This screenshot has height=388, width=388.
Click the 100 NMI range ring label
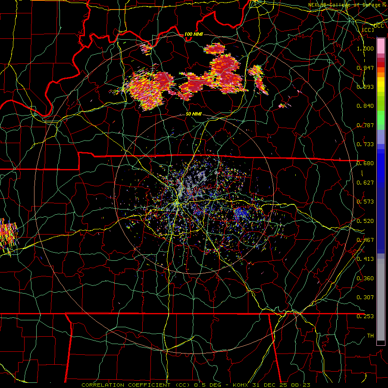click(x=194, y=34)
